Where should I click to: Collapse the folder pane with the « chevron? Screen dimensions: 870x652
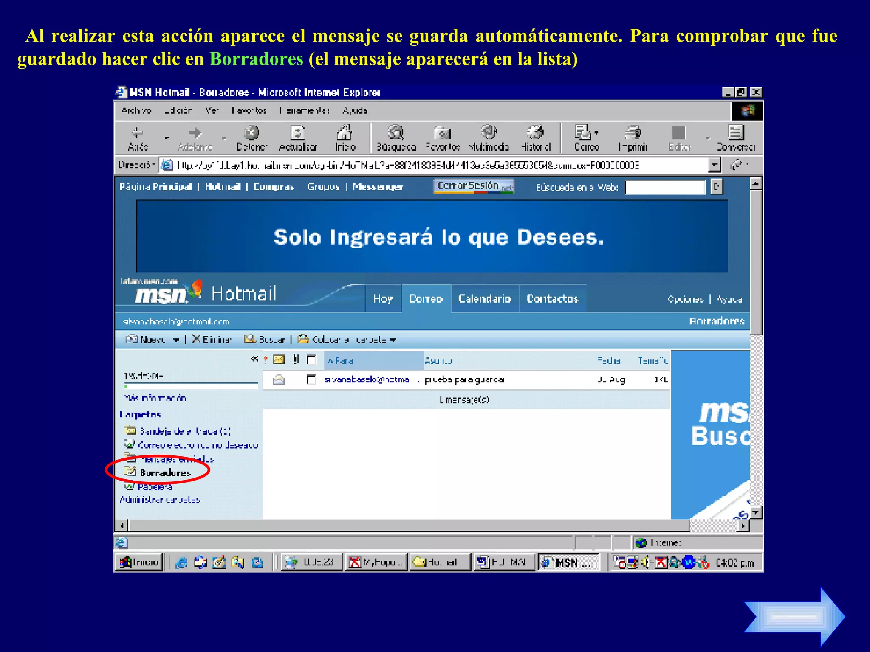pos(254,359)
